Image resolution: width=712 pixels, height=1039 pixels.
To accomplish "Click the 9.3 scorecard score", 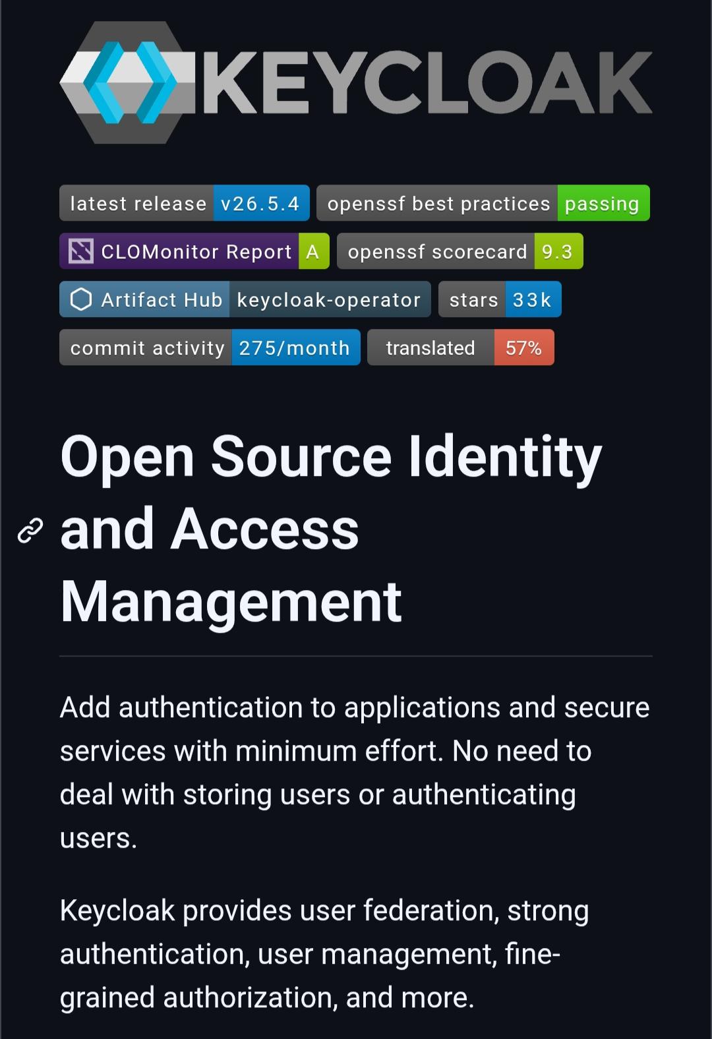I will (558, 252).
